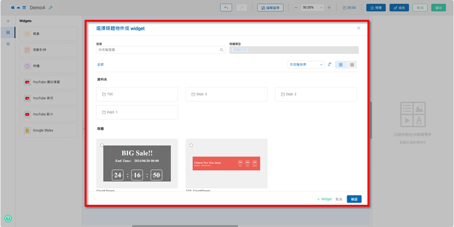
Task: Toggle the sort direction icon
Action: [330, 64]
